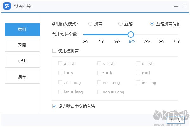Image resolution: width=190 pixels, height=127 pixels.
Task: Open the 常用 settings tab
Action: (22, 30)
